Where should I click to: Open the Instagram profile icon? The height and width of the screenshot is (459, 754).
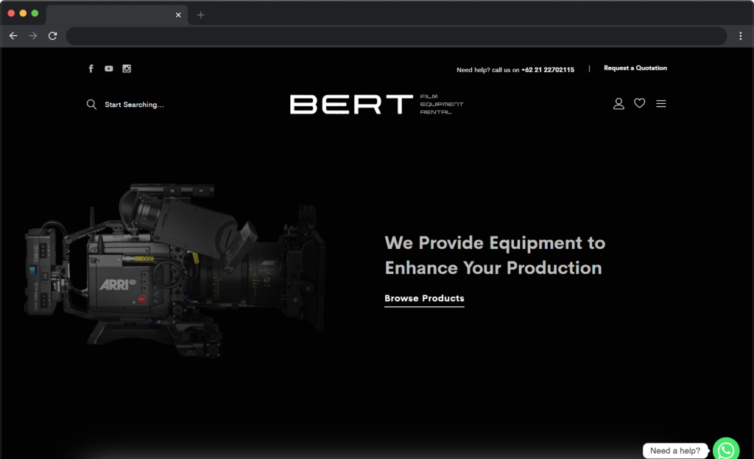pyautogui.click(x=127, y=69)
